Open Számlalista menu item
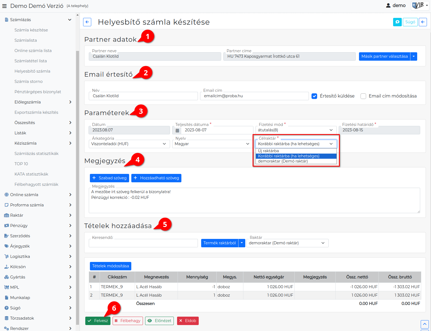The width and height of the screenshot is (431, 331). 26,40
